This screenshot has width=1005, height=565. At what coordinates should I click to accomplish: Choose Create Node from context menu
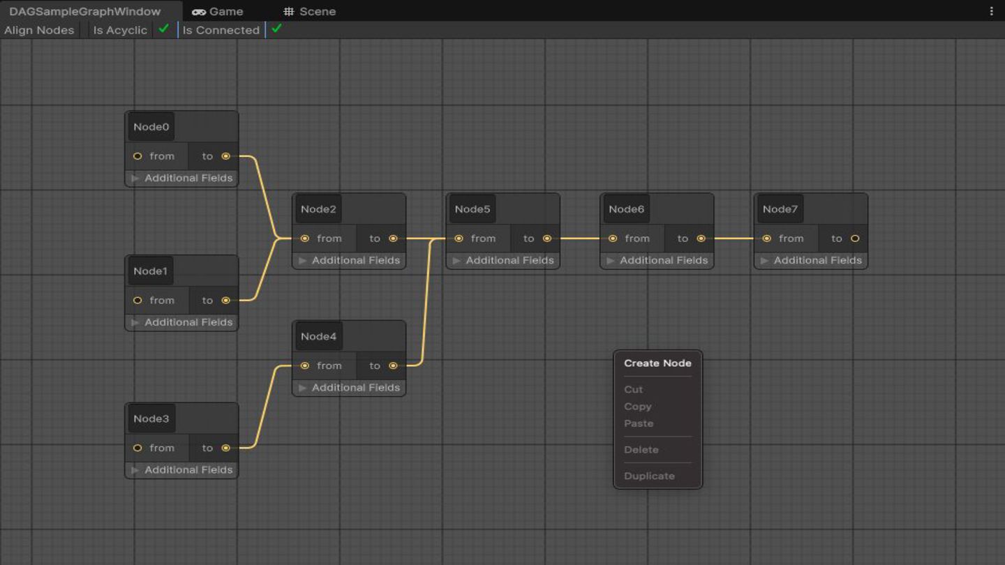(x=657, y=363)
